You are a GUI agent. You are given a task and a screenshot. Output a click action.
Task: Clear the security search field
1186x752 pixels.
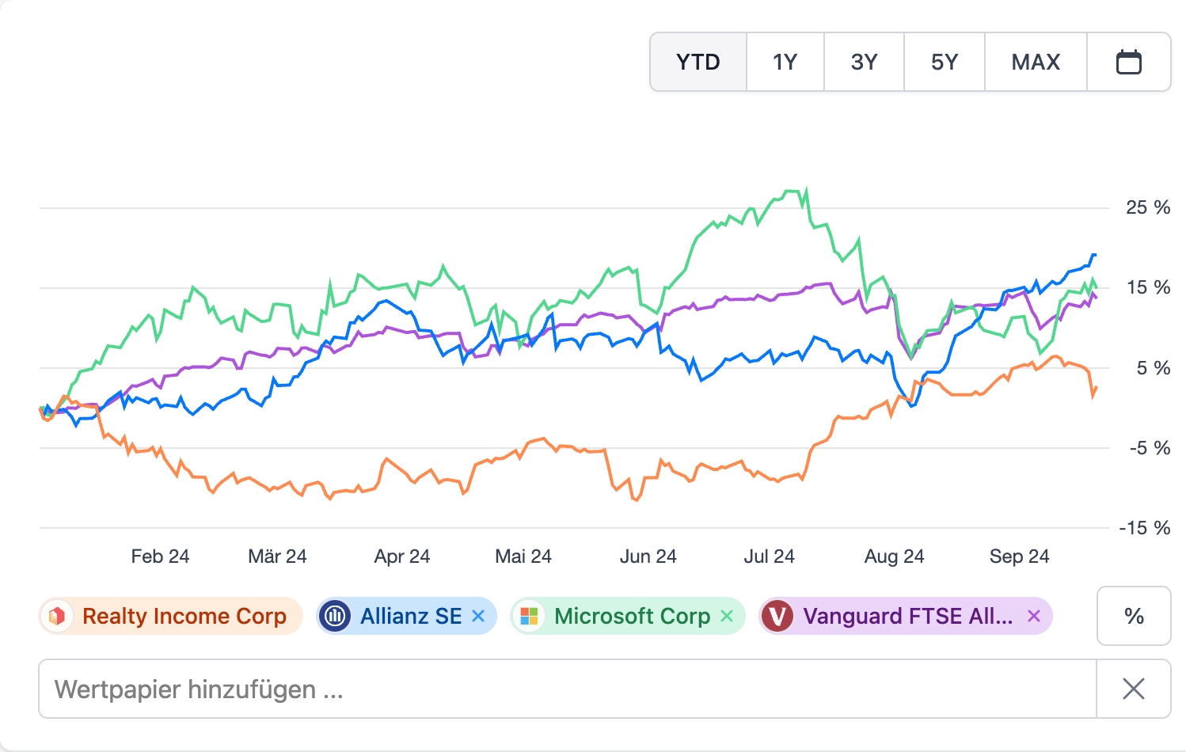pyautogui.click(x=1133, y=689)
